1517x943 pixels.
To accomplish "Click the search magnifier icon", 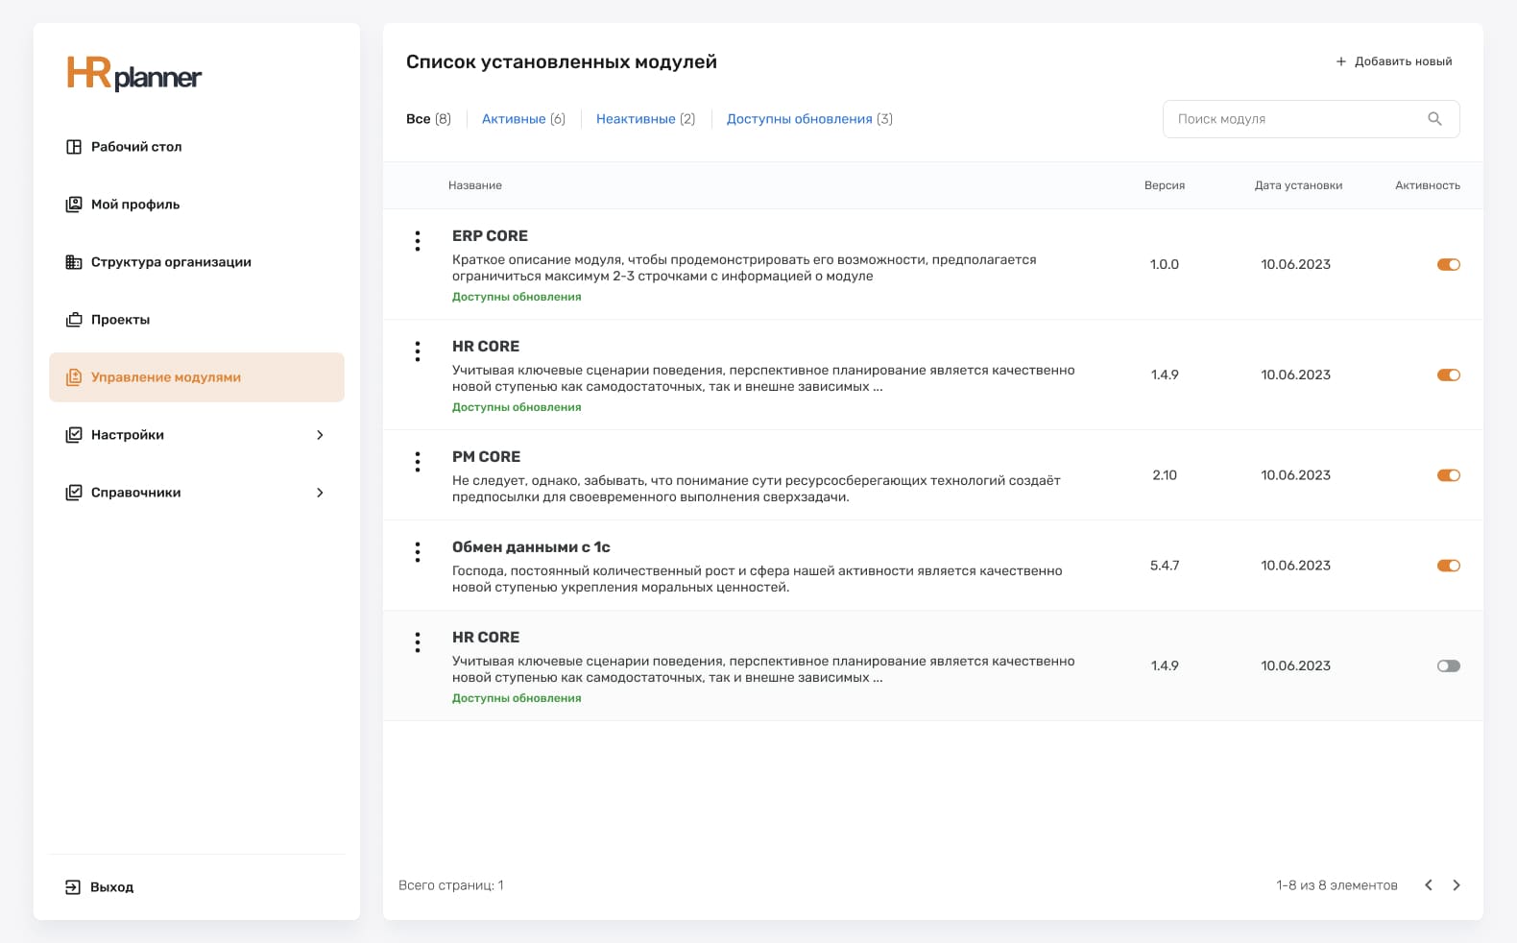I will 1434,119.
